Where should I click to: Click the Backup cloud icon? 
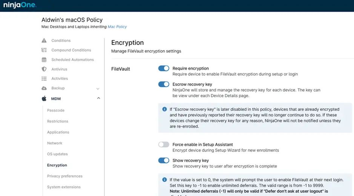[x=44, y=88]
